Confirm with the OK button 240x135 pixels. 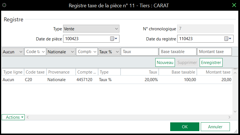(x=184, y=127)
